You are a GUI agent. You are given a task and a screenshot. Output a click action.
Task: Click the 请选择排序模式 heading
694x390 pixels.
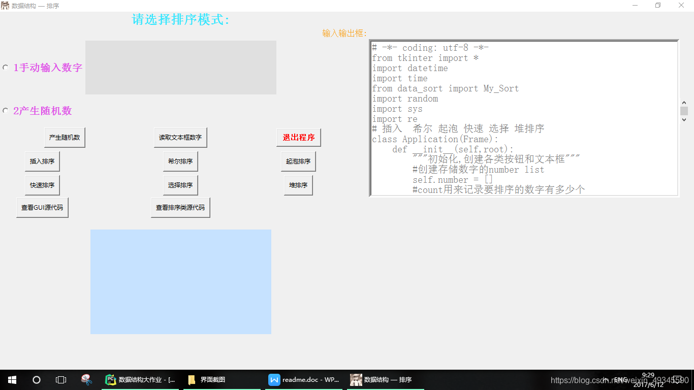tap(181, 20)
